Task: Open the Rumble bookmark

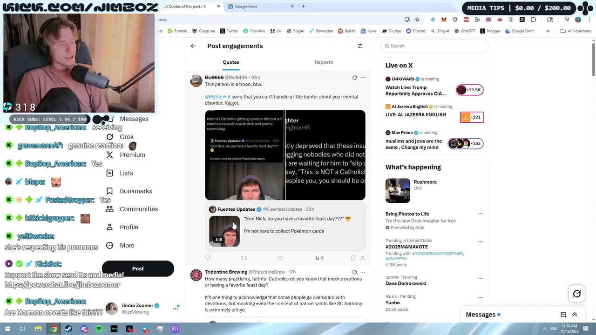Action: click(177, 31)
